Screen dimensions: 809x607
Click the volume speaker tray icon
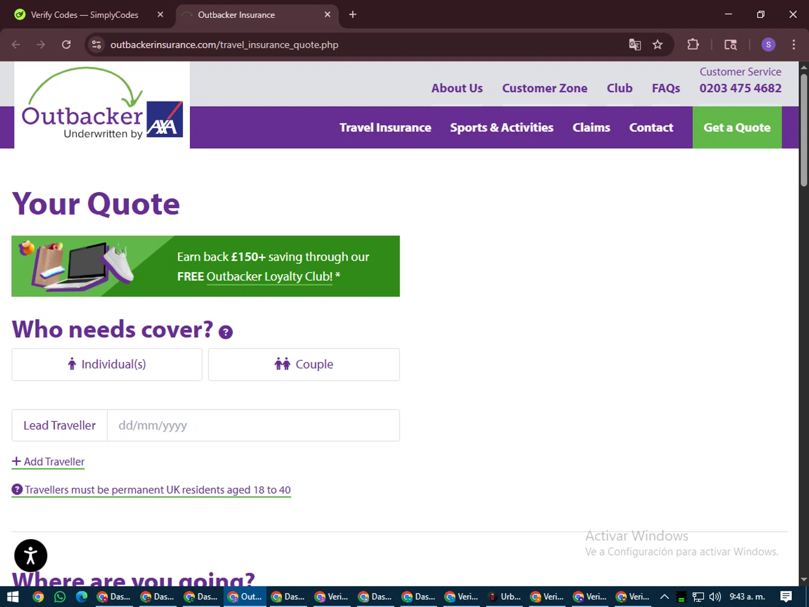click(x=715, y=596)
